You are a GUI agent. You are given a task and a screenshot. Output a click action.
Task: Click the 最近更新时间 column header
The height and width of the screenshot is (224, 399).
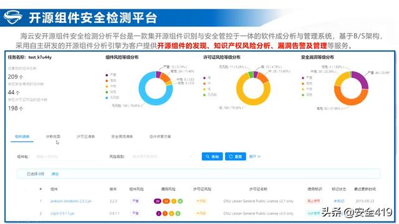[x=365, y=189]
